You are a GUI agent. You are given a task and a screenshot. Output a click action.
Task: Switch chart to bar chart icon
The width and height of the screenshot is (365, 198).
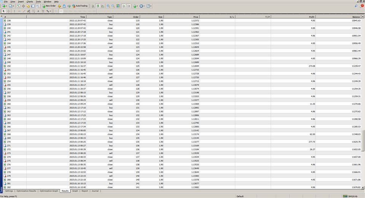point(93,6)
